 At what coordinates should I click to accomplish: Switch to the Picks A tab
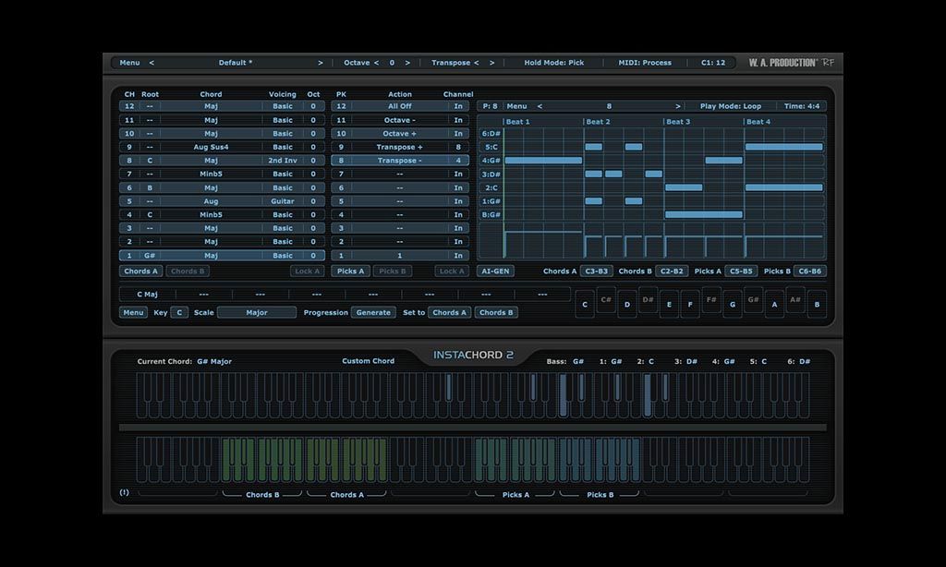[350, 271]
